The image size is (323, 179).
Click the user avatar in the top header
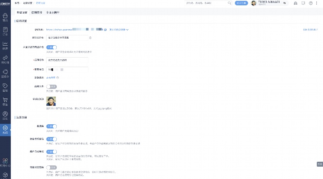point(253,3)
